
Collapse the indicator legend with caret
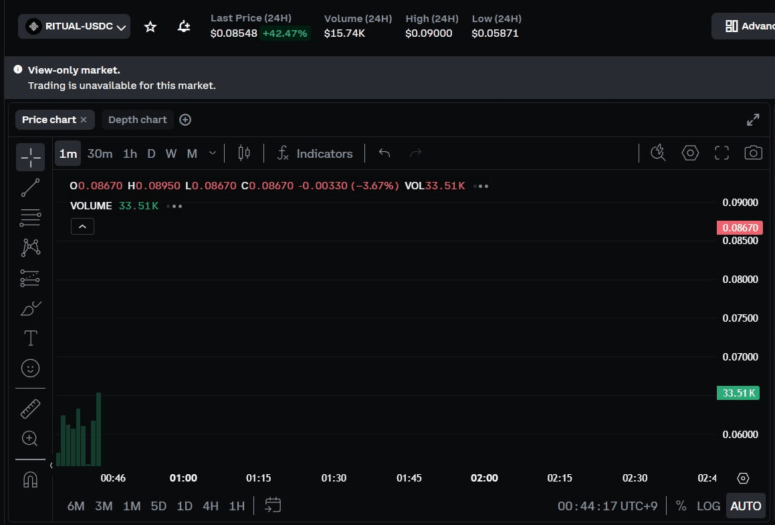[82, 227]
